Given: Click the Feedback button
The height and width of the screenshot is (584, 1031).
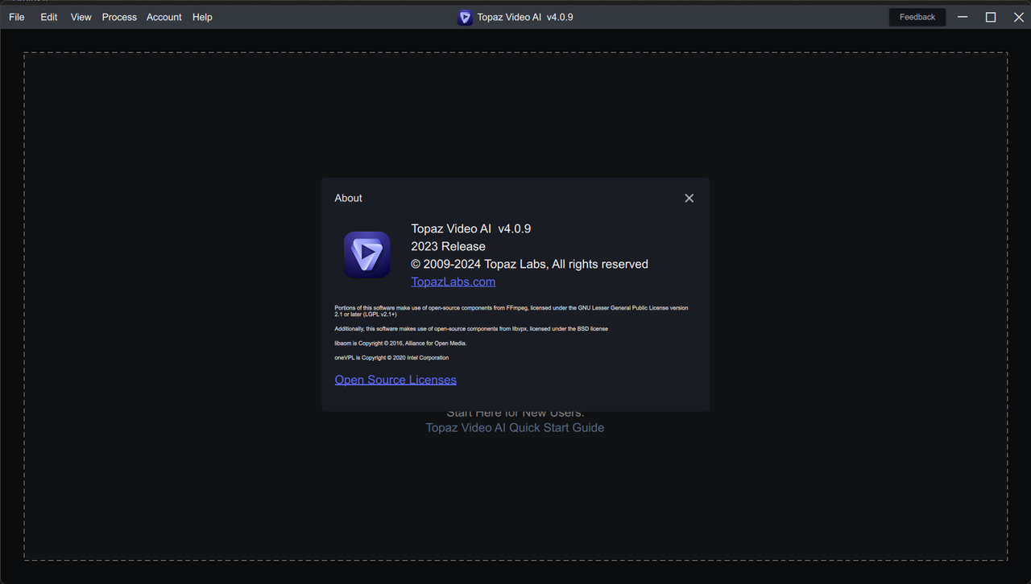Looking at the screenshot, I should pyautogui.click(x=917, y=17).
